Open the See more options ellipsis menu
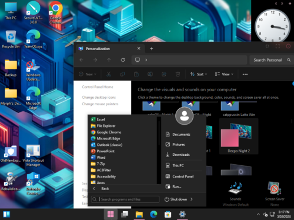Viewport: 294px width, 220px height. click(x=245, y=74)
